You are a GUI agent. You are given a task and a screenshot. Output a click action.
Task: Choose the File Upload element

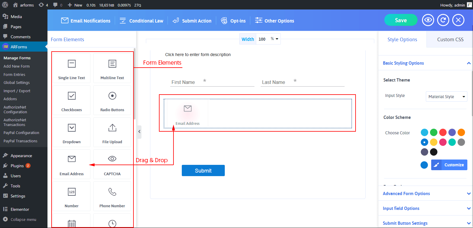coord(112,133)
